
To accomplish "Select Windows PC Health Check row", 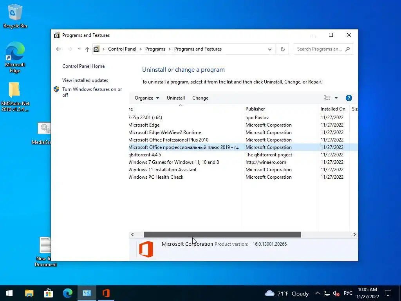I will click(x=244, y=177).
